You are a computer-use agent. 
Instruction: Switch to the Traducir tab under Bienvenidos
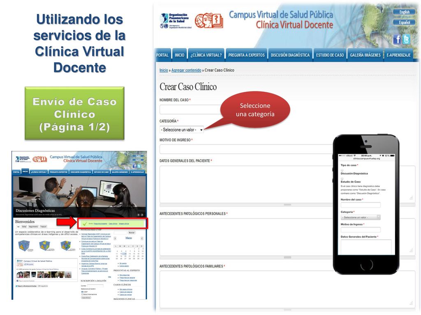[x=44, y=226]
